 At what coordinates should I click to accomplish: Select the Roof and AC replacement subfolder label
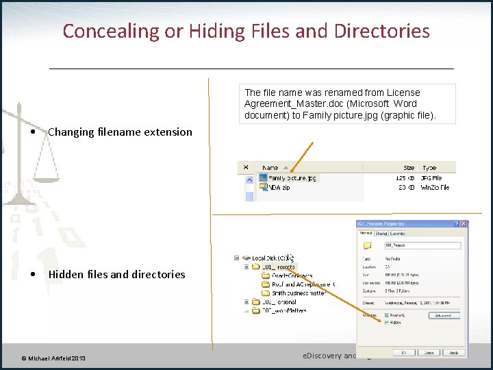(x=303, y=284)
